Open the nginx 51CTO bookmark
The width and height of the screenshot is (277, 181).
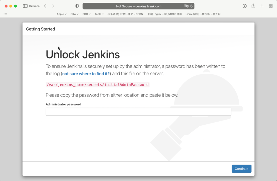click(x=165, y=14)
